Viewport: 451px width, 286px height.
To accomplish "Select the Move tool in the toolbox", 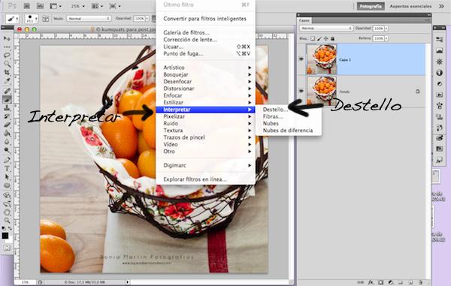I will [x=7, y=38].
